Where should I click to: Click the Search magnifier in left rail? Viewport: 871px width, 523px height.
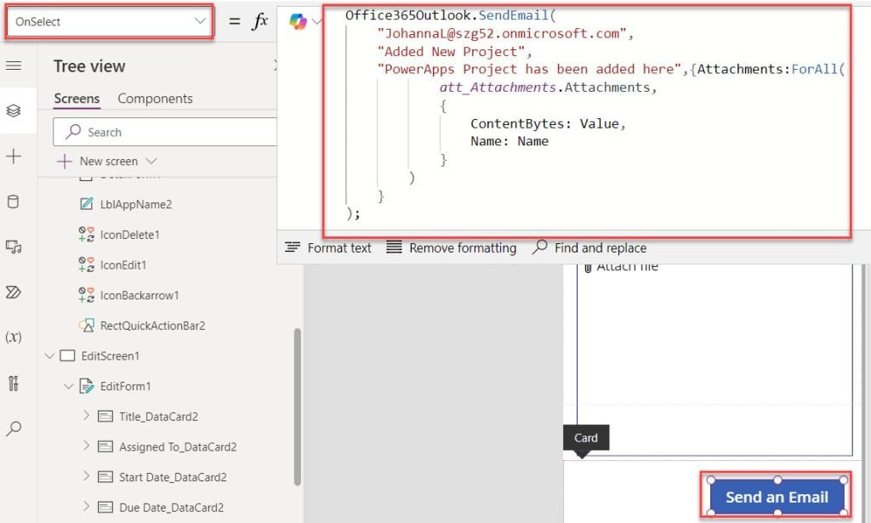pos(14,428)
